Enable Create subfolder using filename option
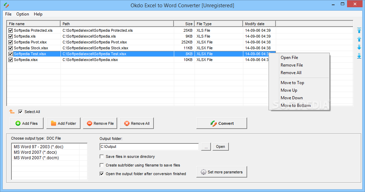365x192 pixels. (x=102, y=165)
